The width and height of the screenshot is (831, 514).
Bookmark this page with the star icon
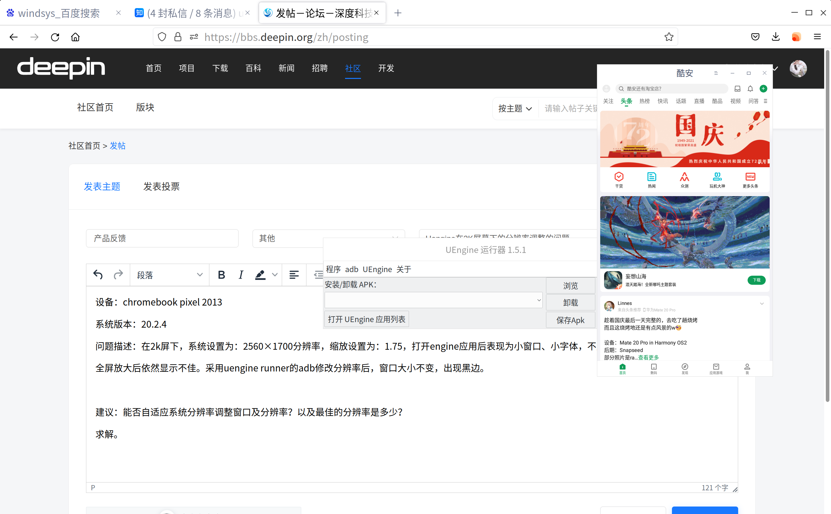(669, 37)
